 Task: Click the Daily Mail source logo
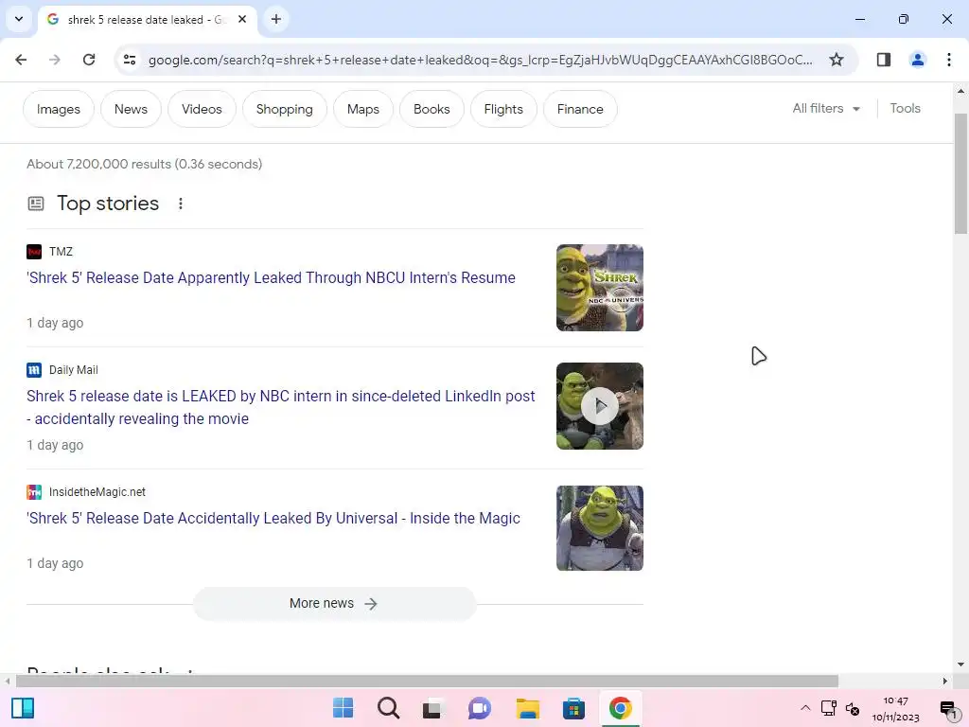tap(34, 370)
